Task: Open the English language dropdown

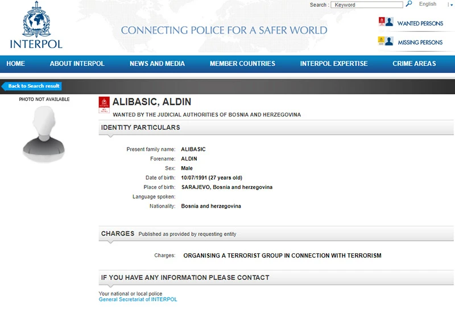Action: [x=428, y=4]
